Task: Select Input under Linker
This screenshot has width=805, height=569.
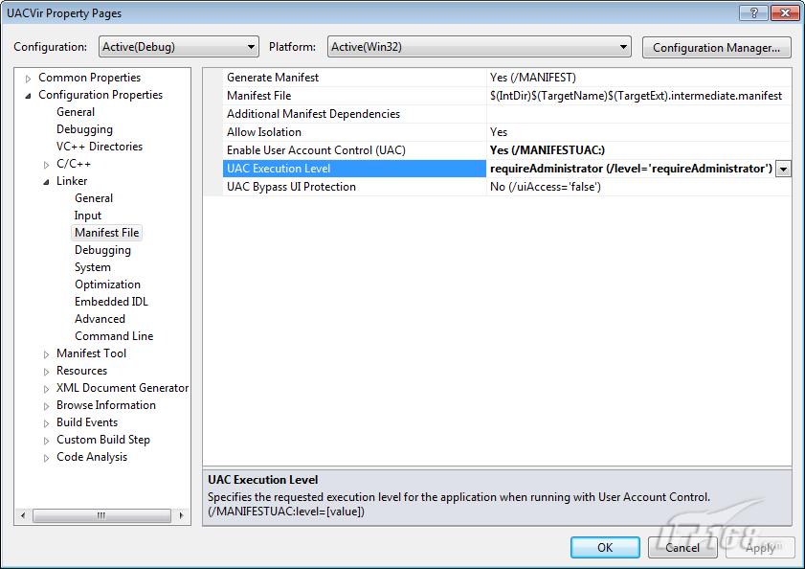Action: click(88, 216)
